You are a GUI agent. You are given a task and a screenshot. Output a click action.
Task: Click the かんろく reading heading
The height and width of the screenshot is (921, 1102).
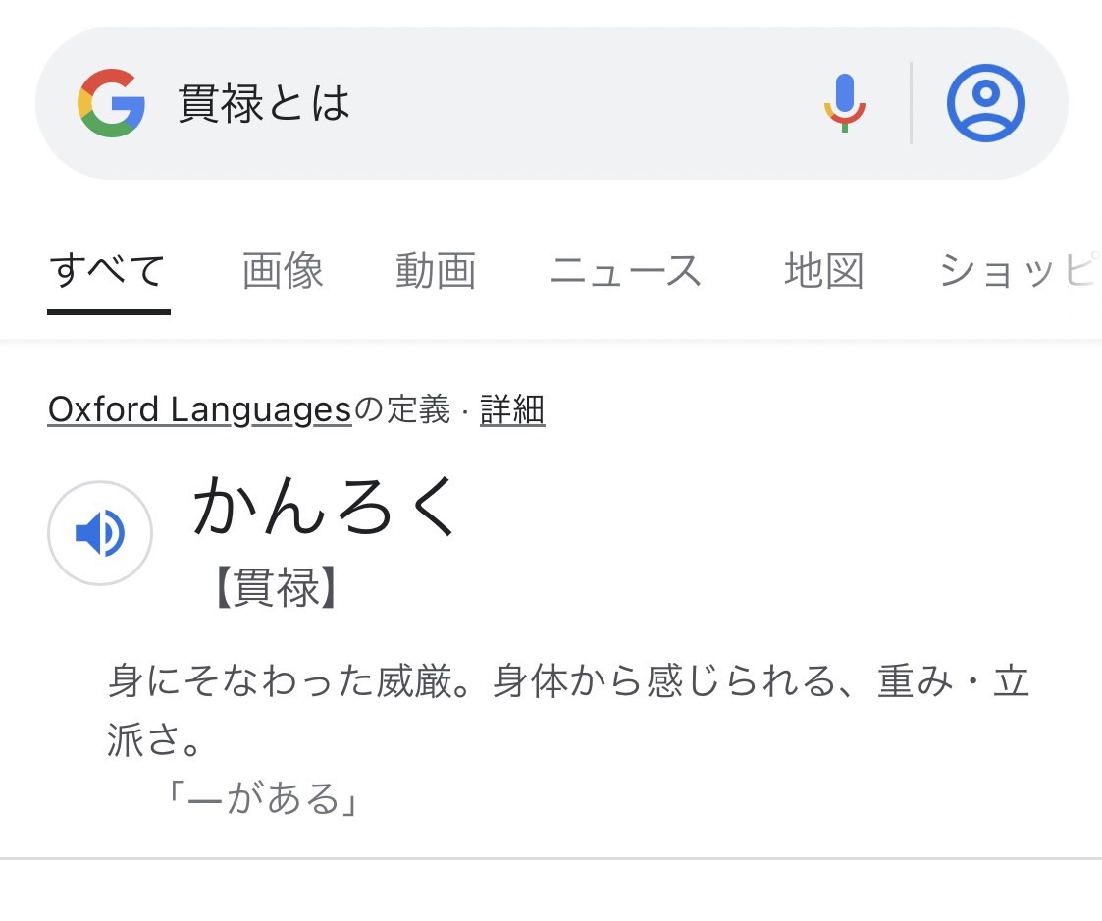pos(326,506)
